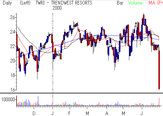Image resolution: width=163 pixels, height=116 pixels.
Task: Click the 'D' December month label
Action: coord(34,113)
